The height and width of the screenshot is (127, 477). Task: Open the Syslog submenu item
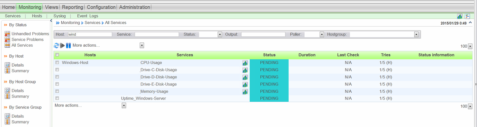59,16
